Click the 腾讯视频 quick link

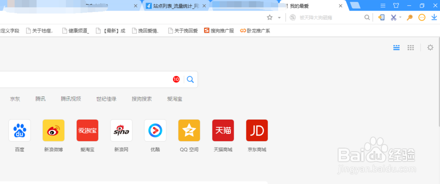tap(71, 99)
